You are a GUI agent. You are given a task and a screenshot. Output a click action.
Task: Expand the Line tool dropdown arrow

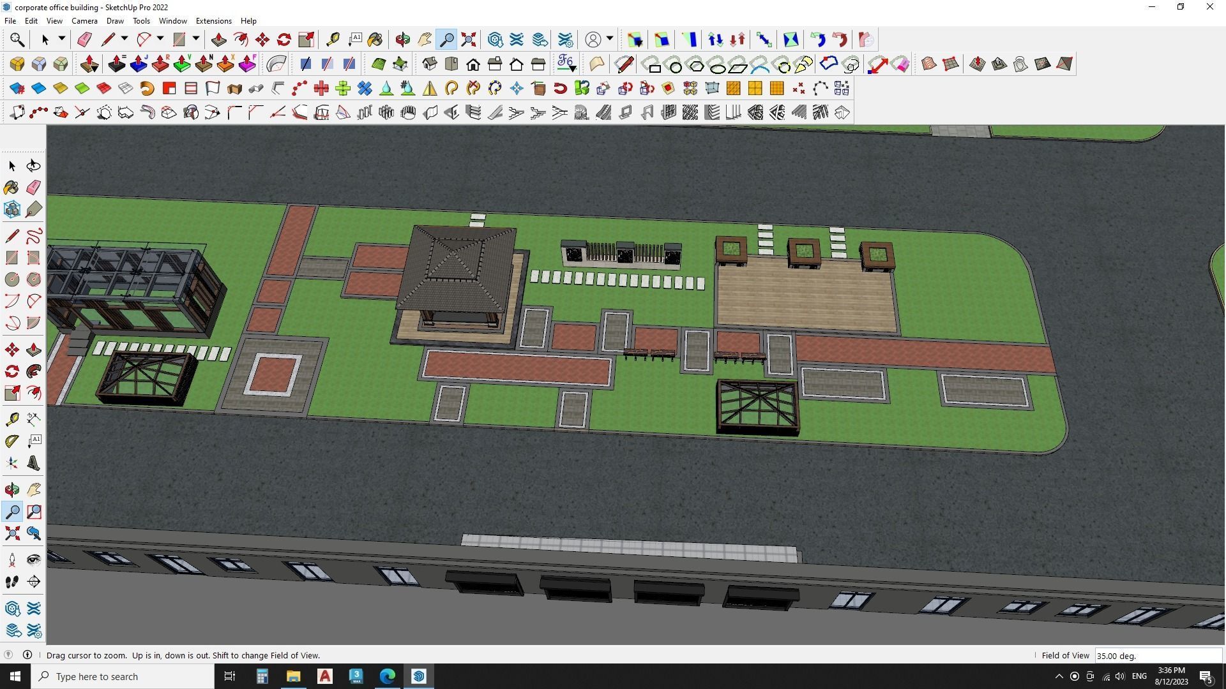(125, 39)
